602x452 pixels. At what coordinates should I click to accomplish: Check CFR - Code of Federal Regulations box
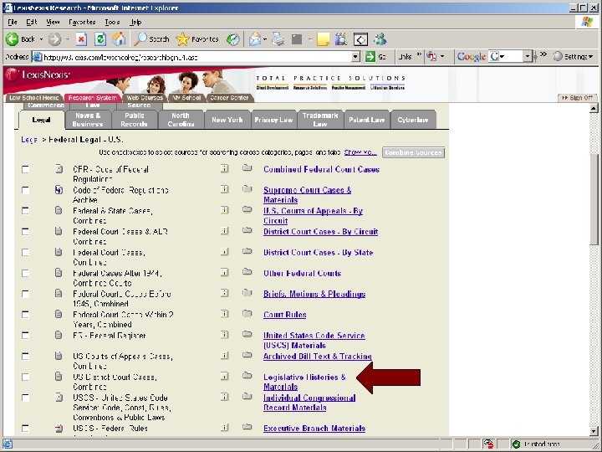(25, 169)
